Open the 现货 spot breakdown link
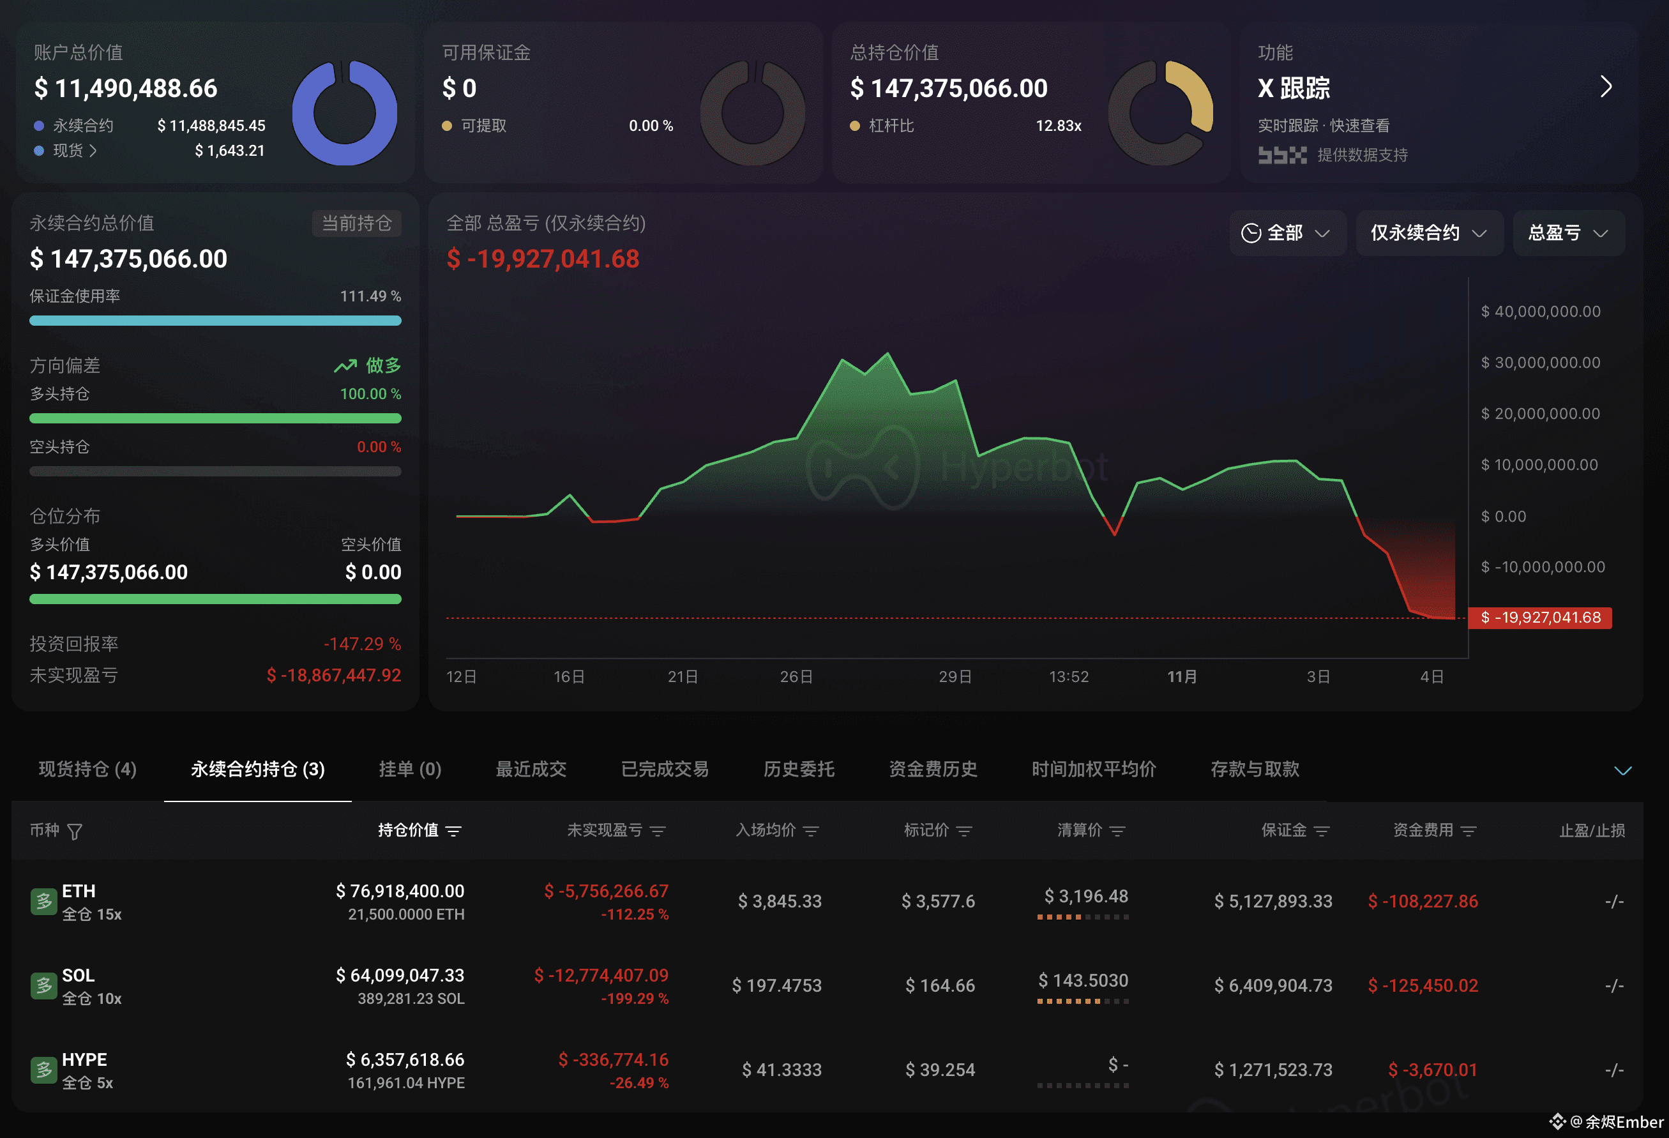 pyautogui.click(x=75, y=151)
